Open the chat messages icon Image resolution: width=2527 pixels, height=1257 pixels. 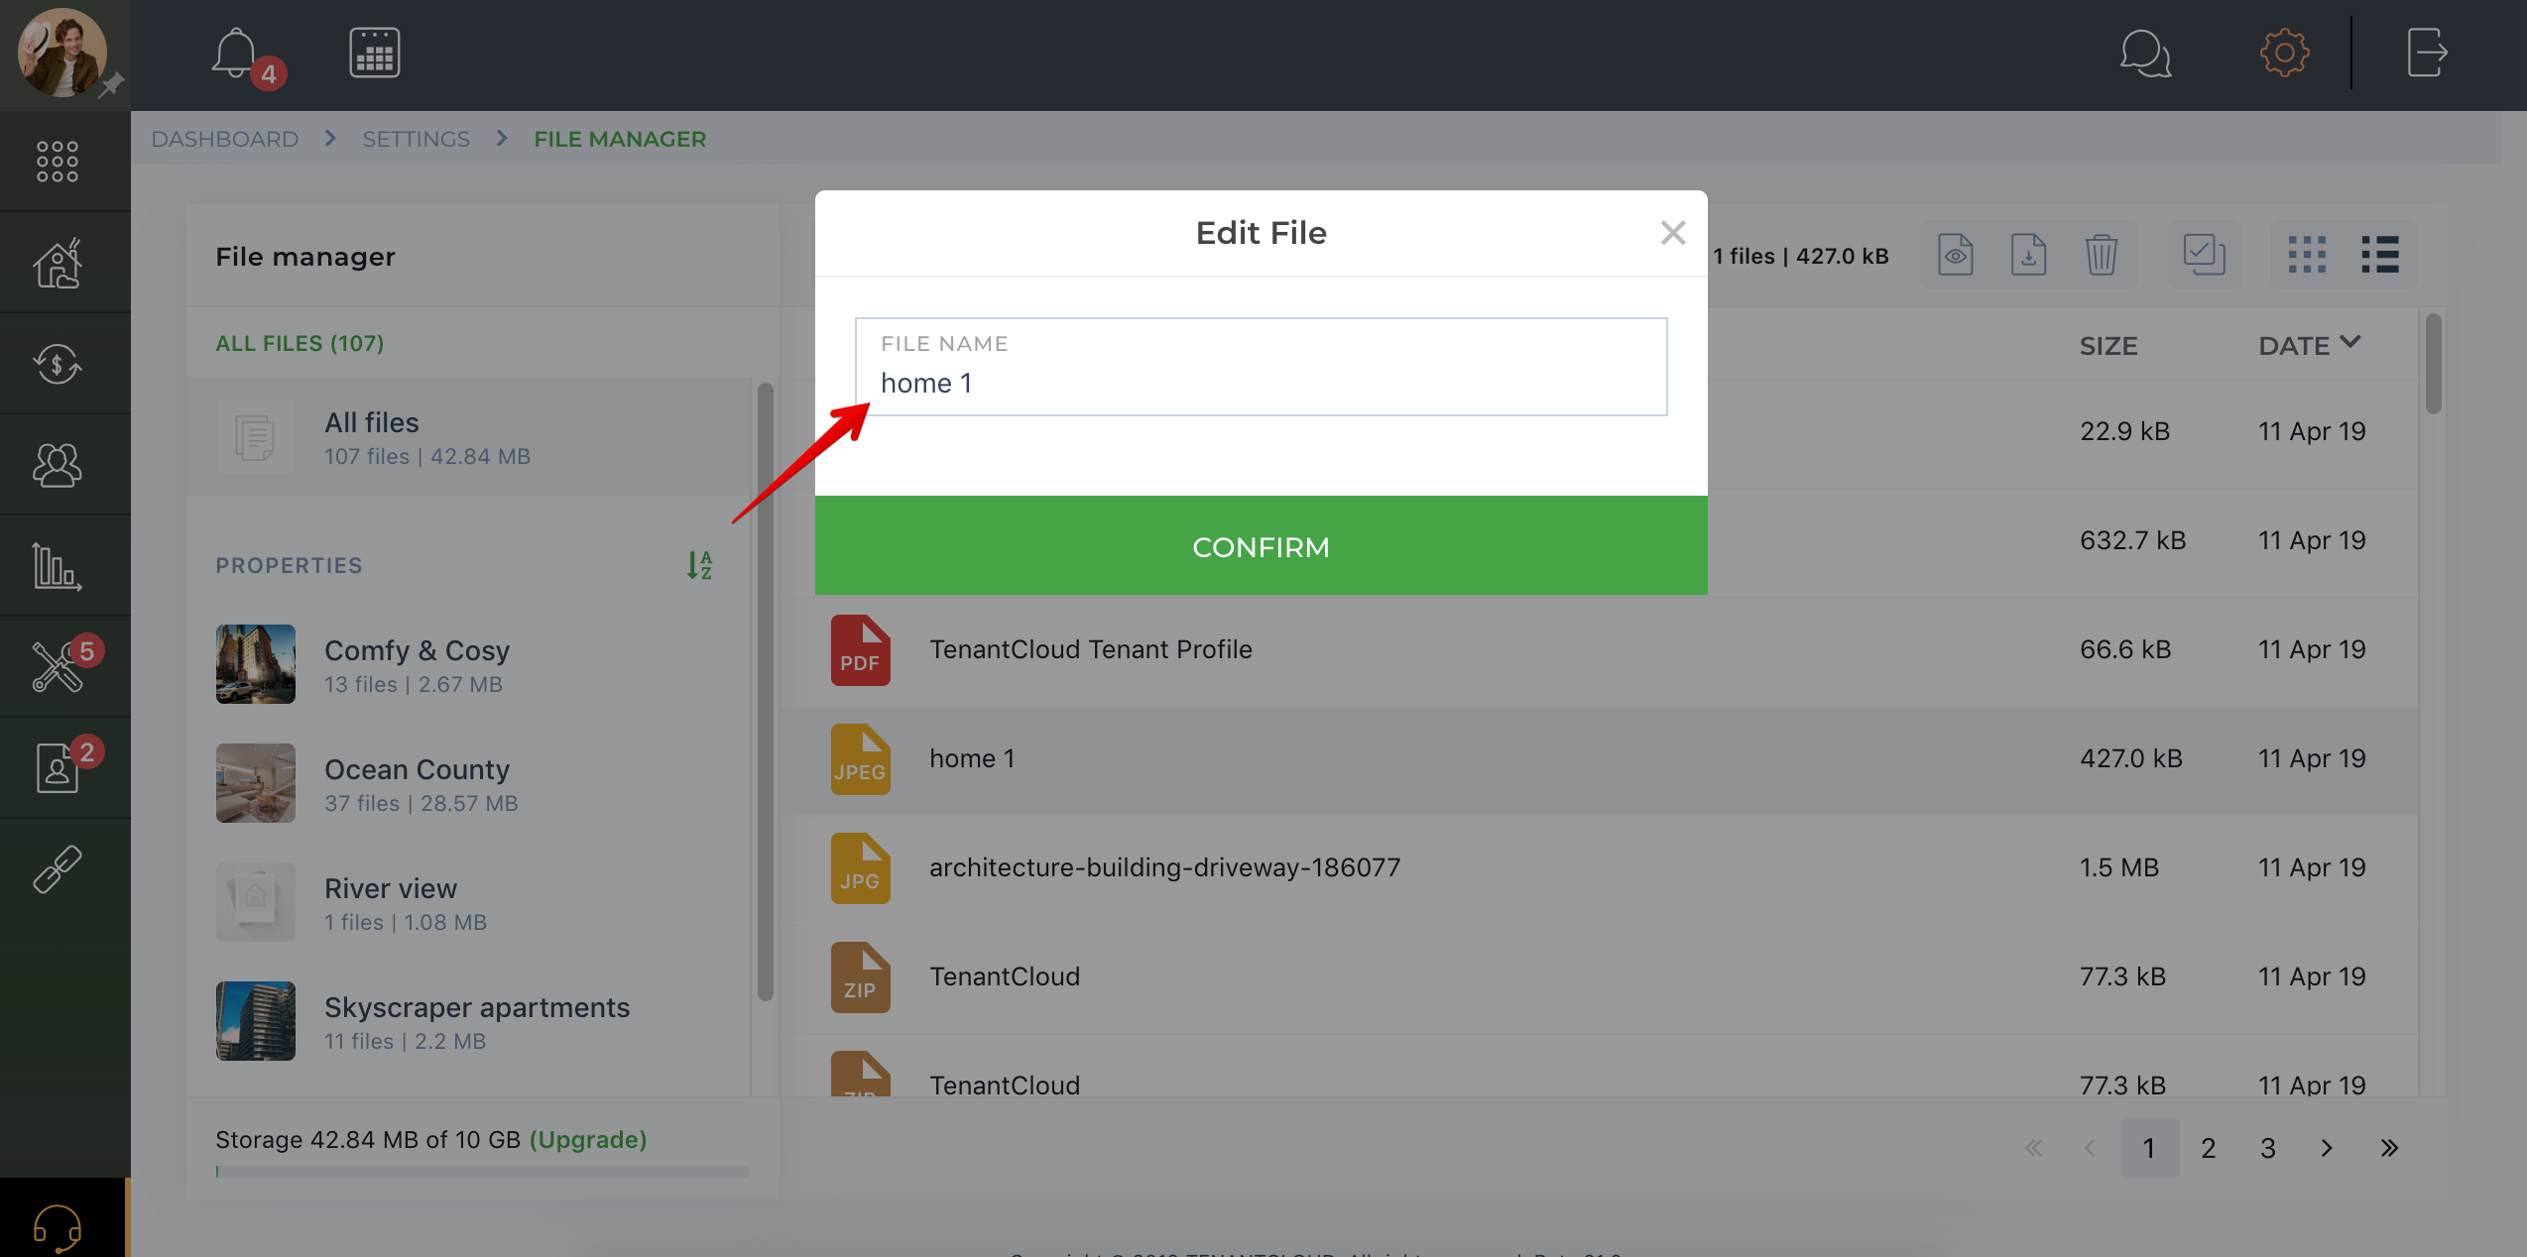coord(2145,53)
